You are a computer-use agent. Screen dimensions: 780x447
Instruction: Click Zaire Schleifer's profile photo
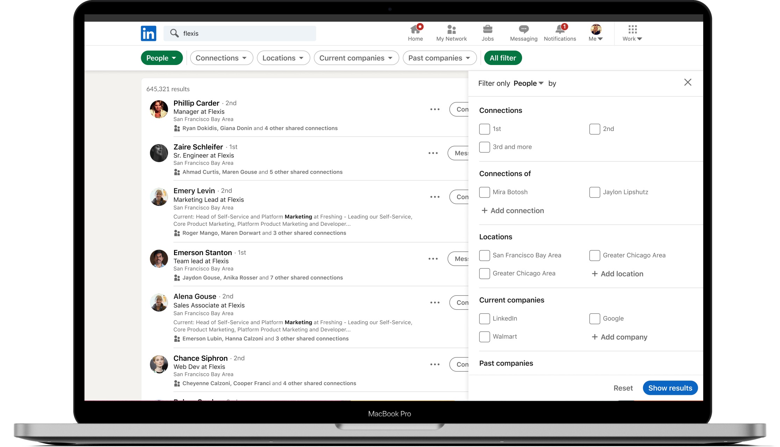pyautogui.click(x=159, y=153)
